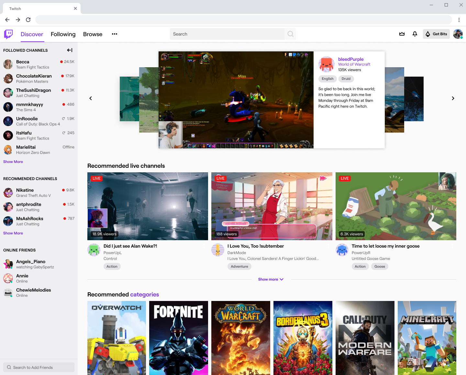Click 'Time to let loose my inner goose' title
Viewport: 466px width, 375px height.
click(385, 246)
